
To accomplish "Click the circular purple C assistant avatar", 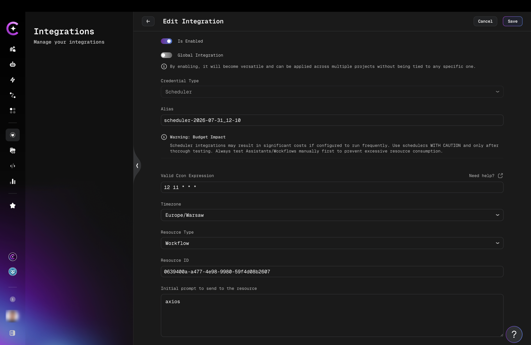I will tap(12, 257).
